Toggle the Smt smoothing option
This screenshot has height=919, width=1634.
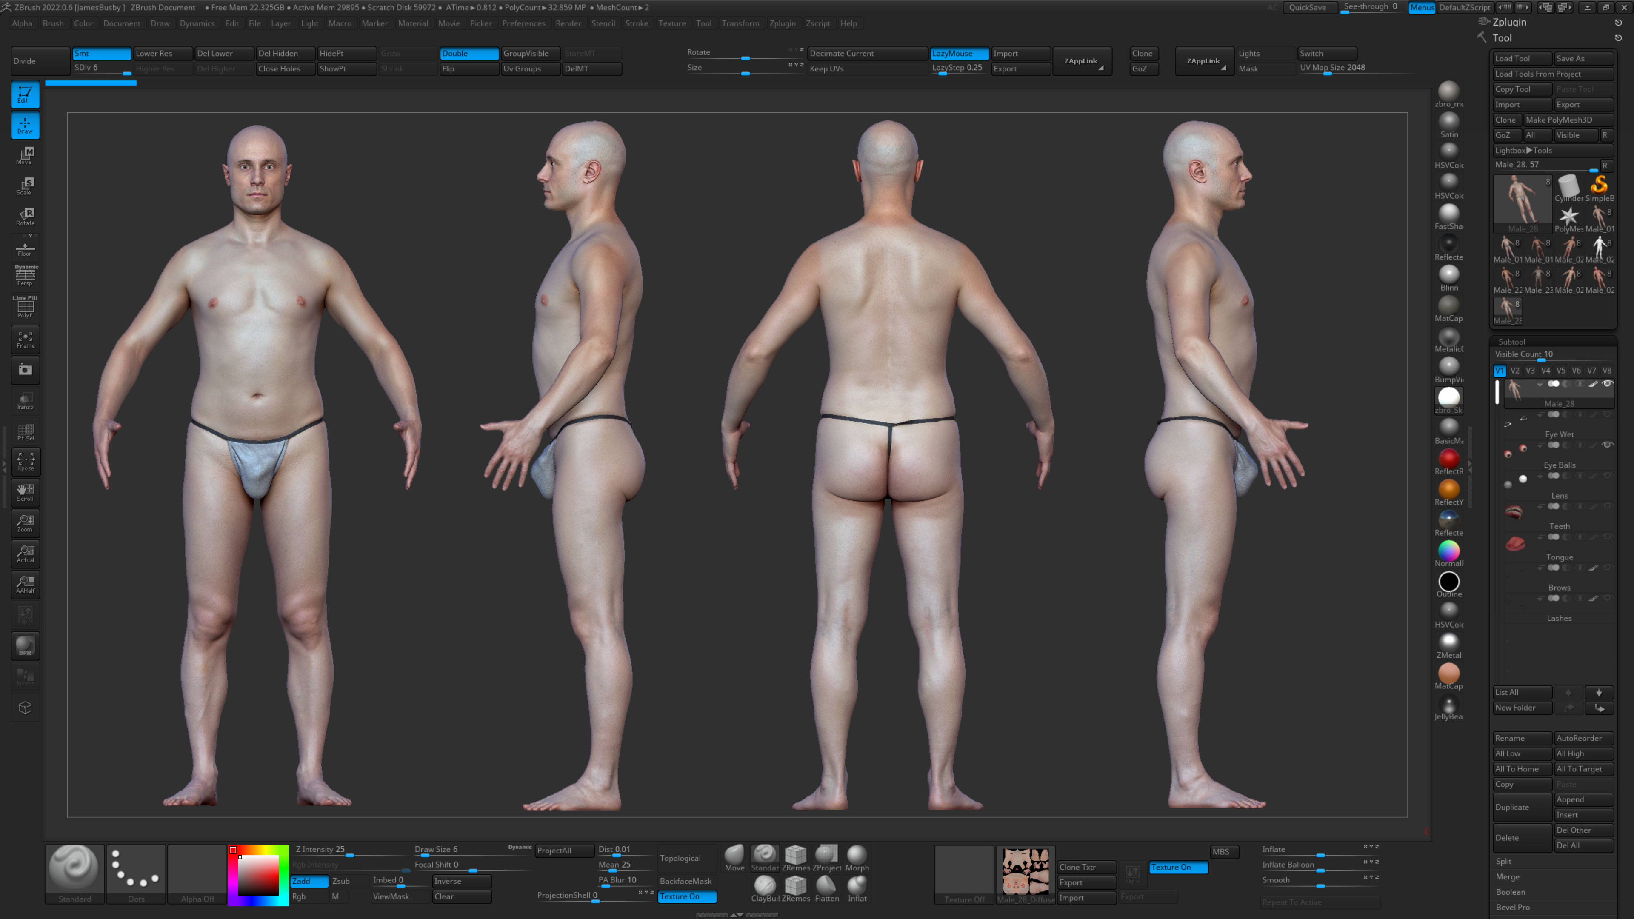pos(102,53)
